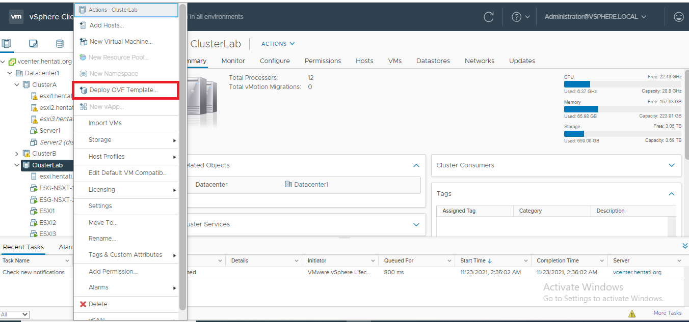The height and width of the screenshot is (322, 689).
Task: Select ClusterB in the inventory tree
Action: [x=44, y=154]
